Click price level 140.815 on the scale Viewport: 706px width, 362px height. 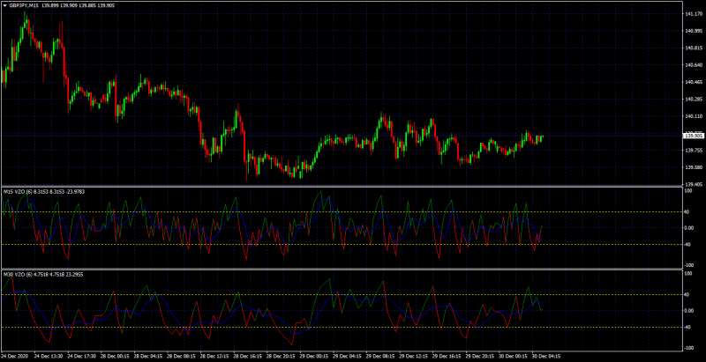point(694,48)
